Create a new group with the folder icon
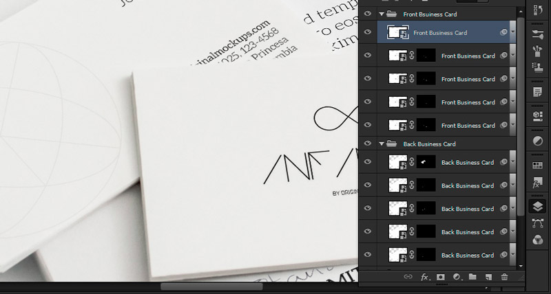Screen dimensions: 551x294 pos(472,277)
